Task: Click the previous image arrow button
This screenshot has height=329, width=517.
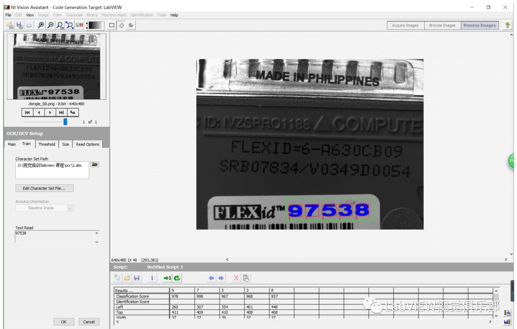Action: click(39, 112)
